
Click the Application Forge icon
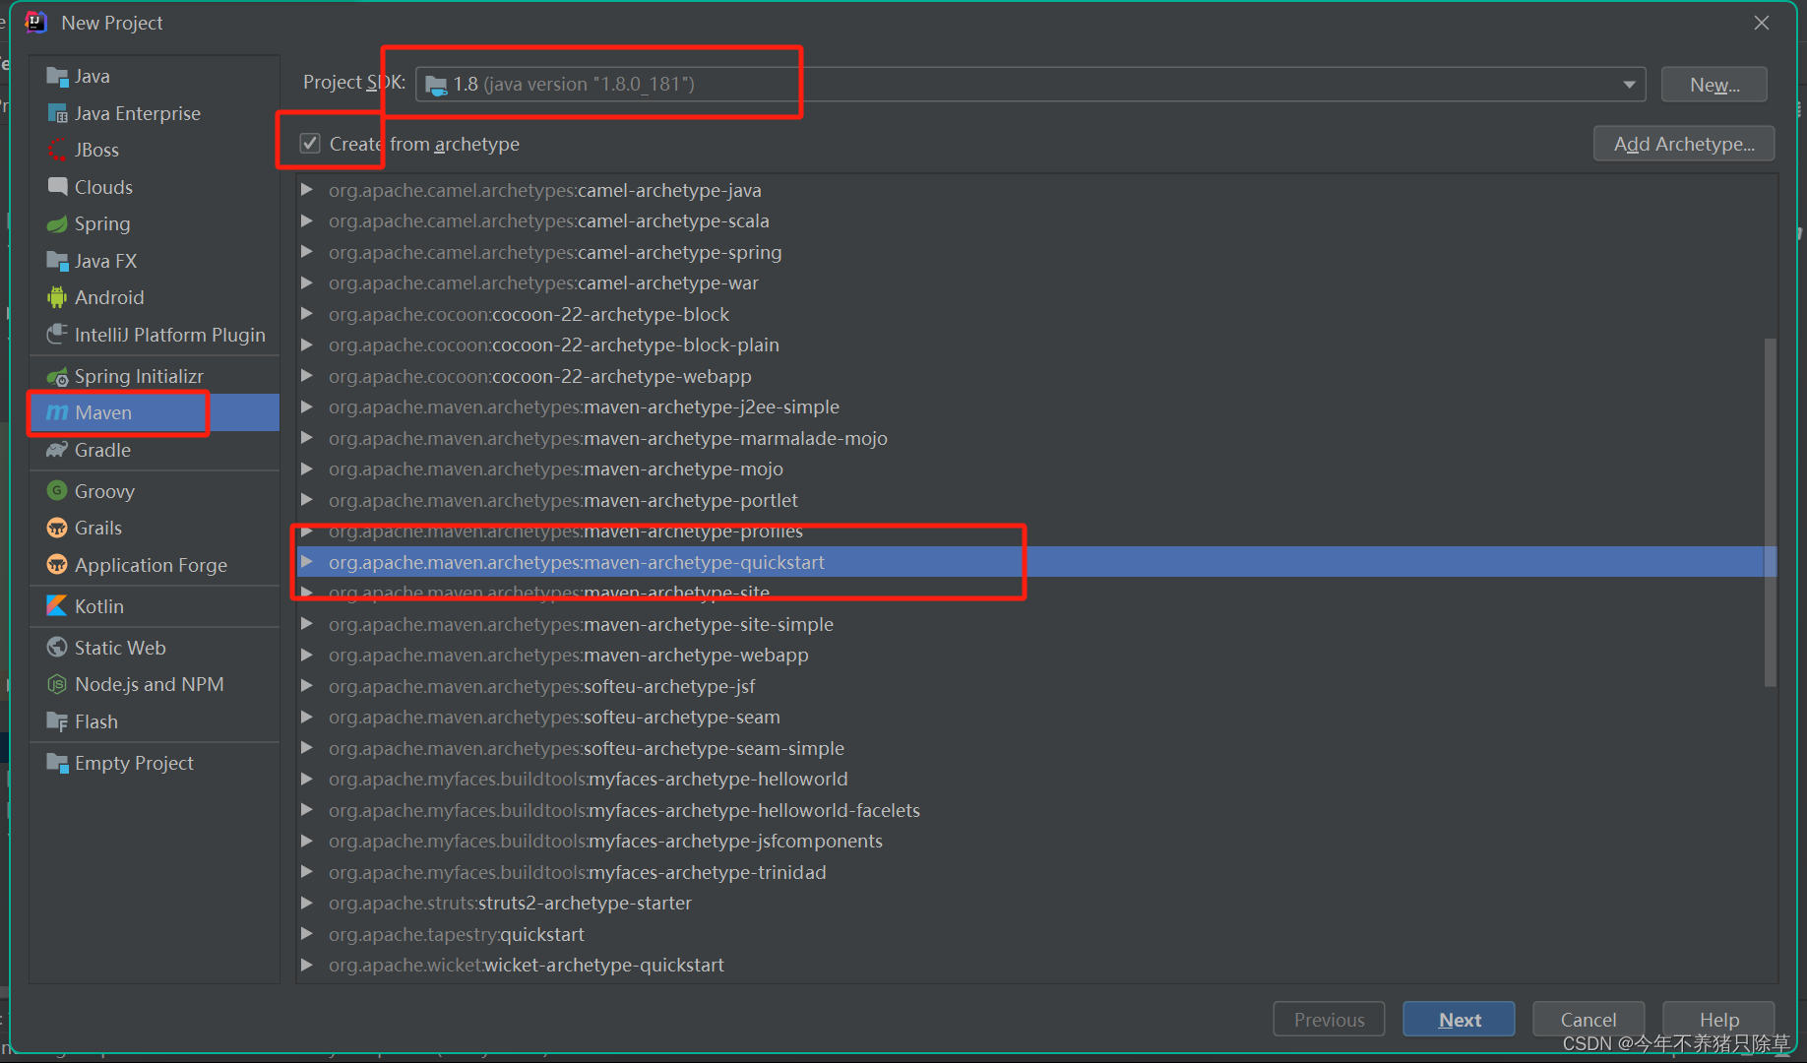point(57,565)
